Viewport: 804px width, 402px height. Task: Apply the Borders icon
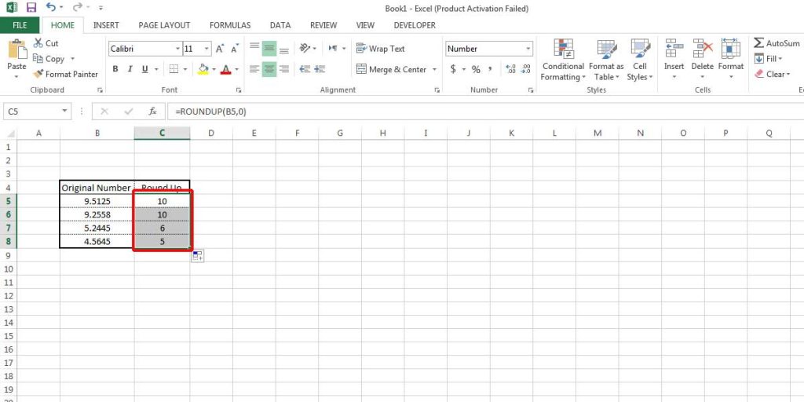pos(174,69)
